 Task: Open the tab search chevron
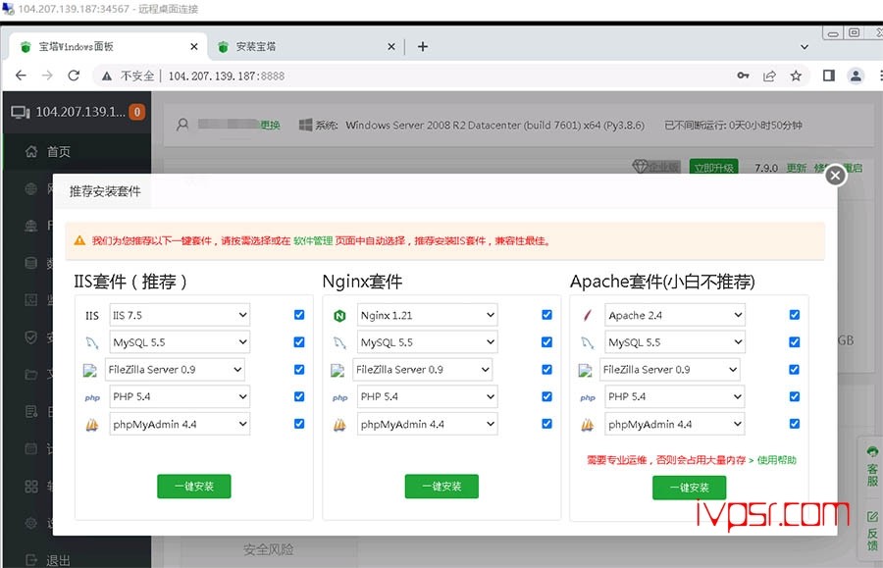pos(805,47)
